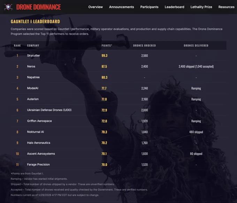Click Halo Aeronautics' 70.2 points value
The width and height of the screenshot is (237, 203).
(x=104, y=143)
